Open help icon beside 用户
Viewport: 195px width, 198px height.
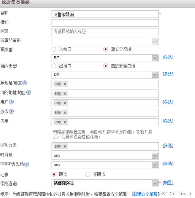(x=11, y=102)
